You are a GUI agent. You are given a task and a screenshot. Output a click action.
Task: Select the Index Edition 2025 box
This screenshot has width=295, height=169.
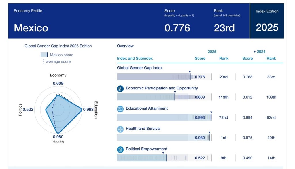pyautogui.click(x=267, y=21)
